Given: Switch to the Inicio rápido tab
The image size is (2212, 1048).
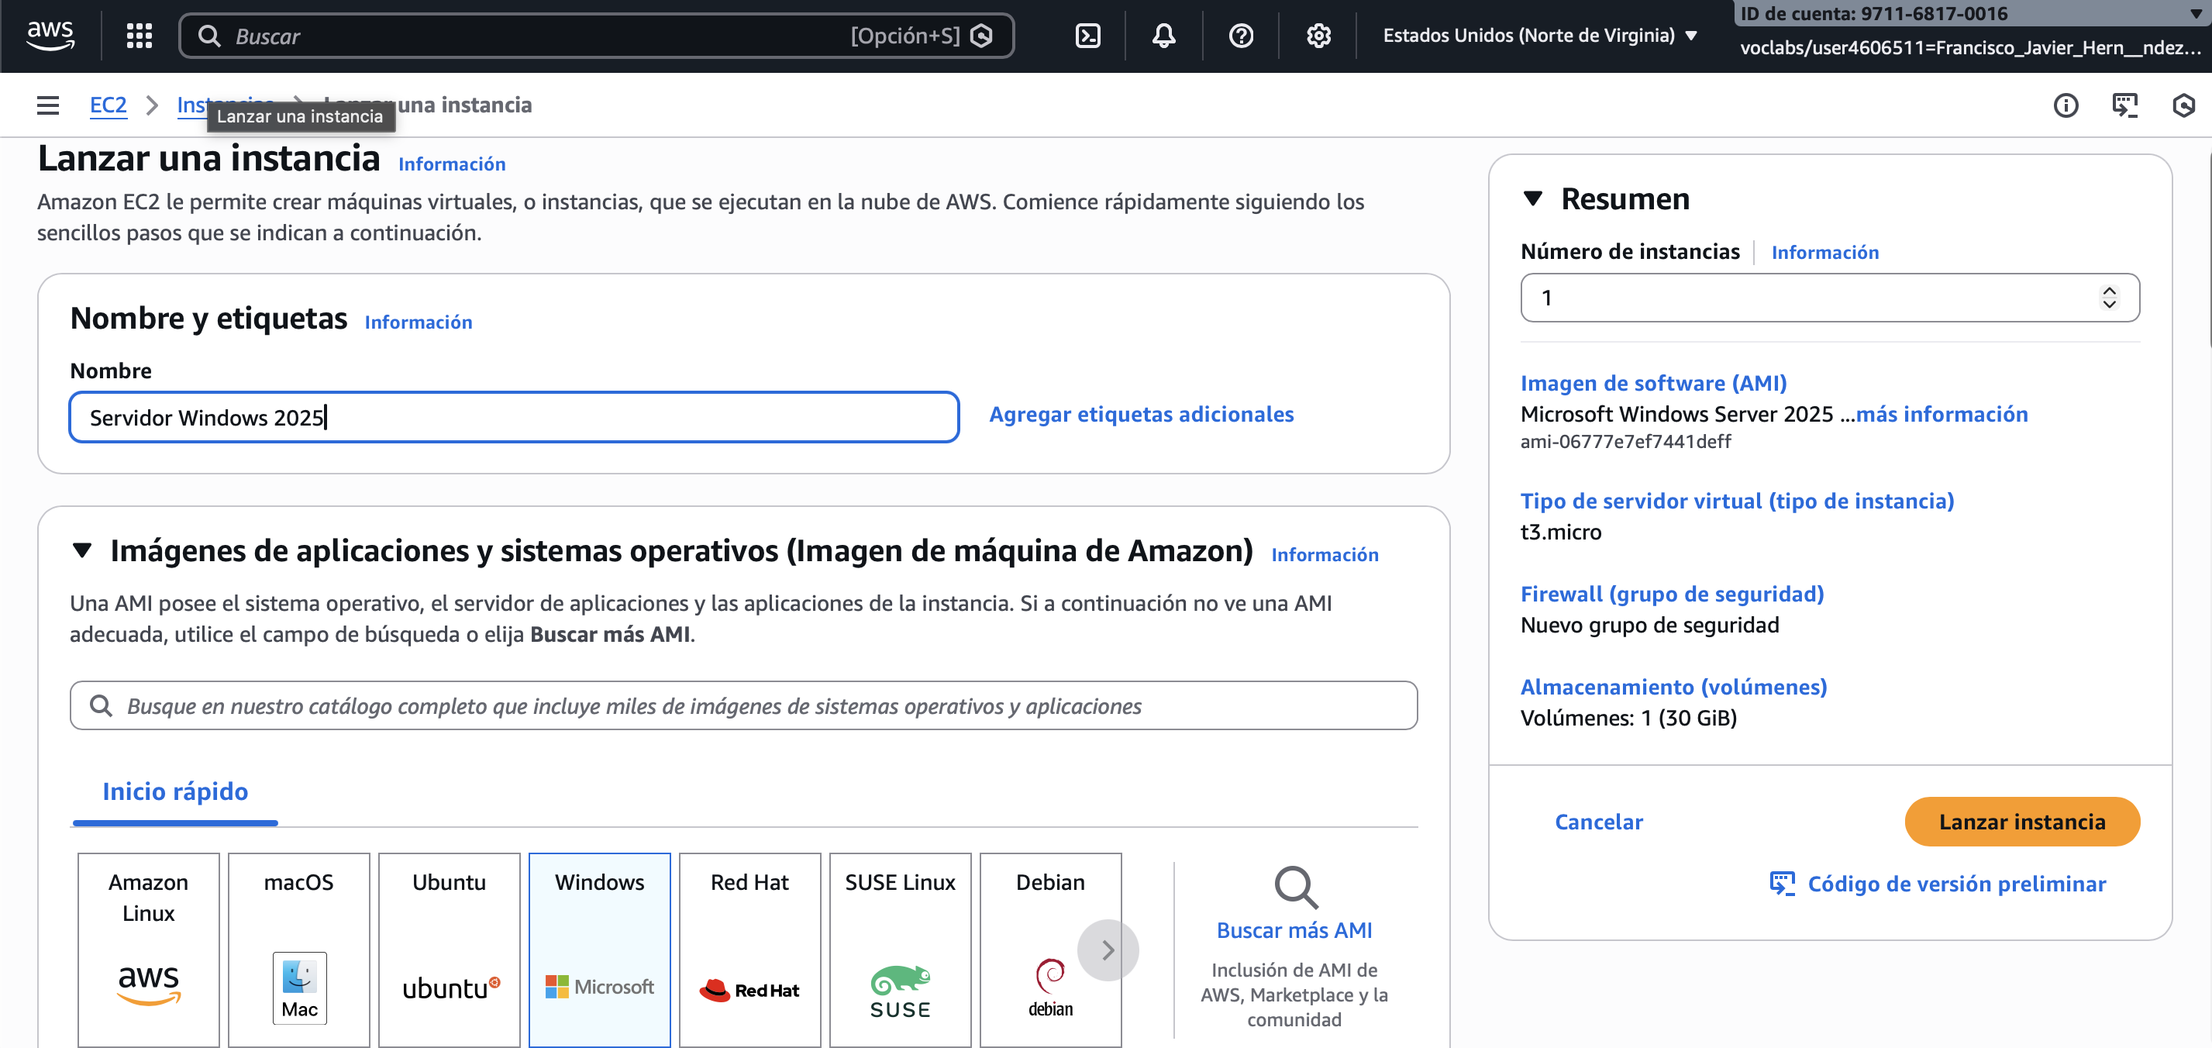Looking at the screenshot, I should click(x=175, y=791).
